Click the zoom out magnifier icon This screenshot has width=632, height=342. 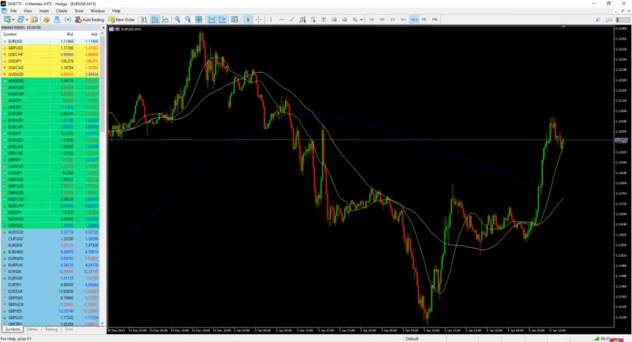coord(188,19)
